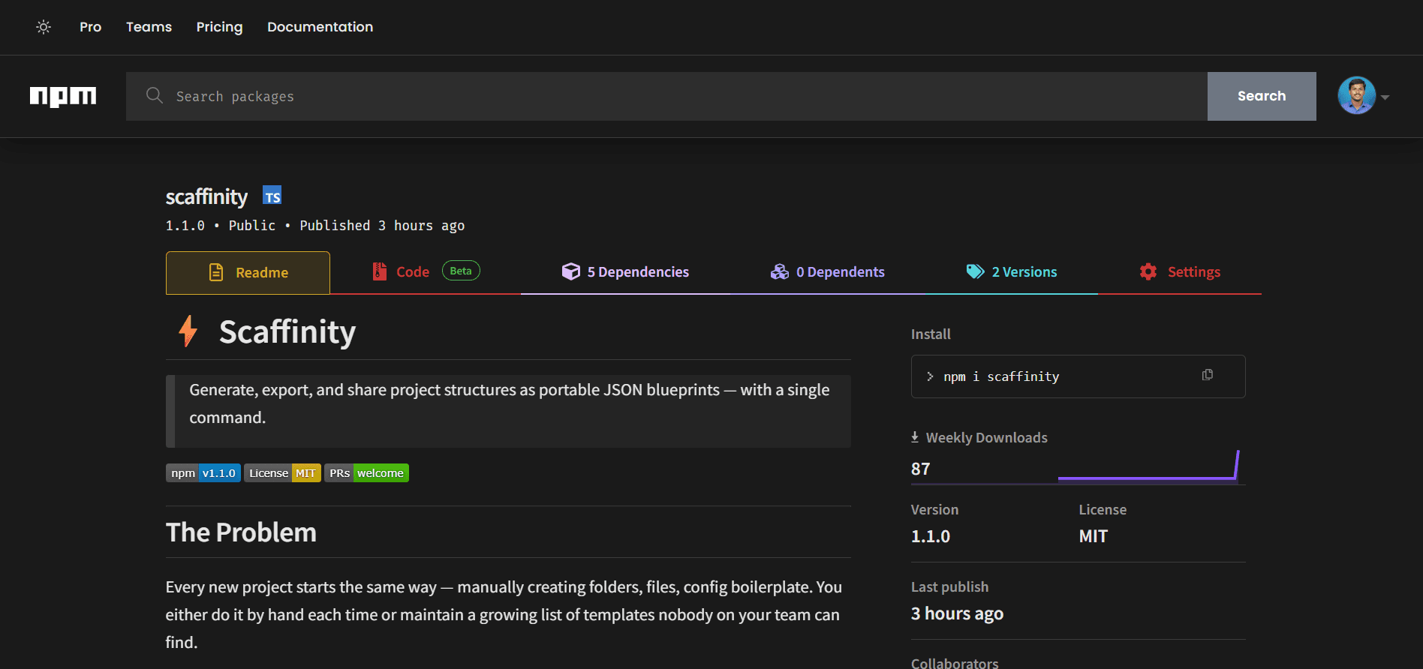Click the Dependencies box icon
The height and width of the screenshot is (669, 1423).
point(571,271)
